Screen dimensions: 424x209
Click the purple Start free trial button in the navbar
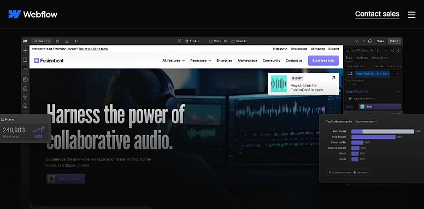pos(323,61)
